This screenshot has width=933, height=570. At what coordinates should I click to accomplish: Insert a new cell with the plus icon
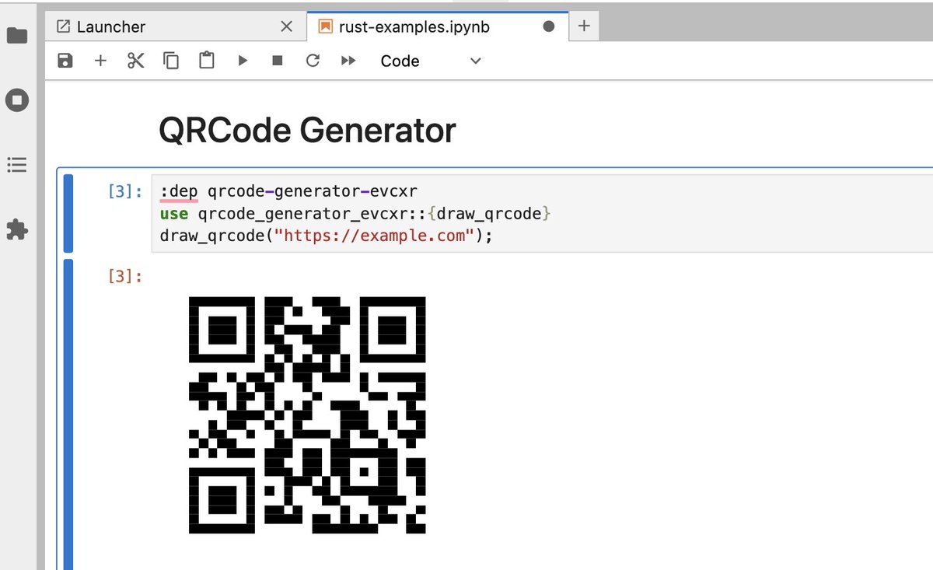pos(100,61)
